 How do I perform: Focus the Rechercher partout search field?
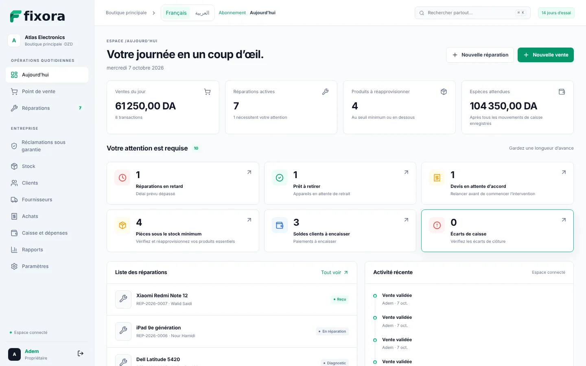pyautogui.click(x=472, y=13)
